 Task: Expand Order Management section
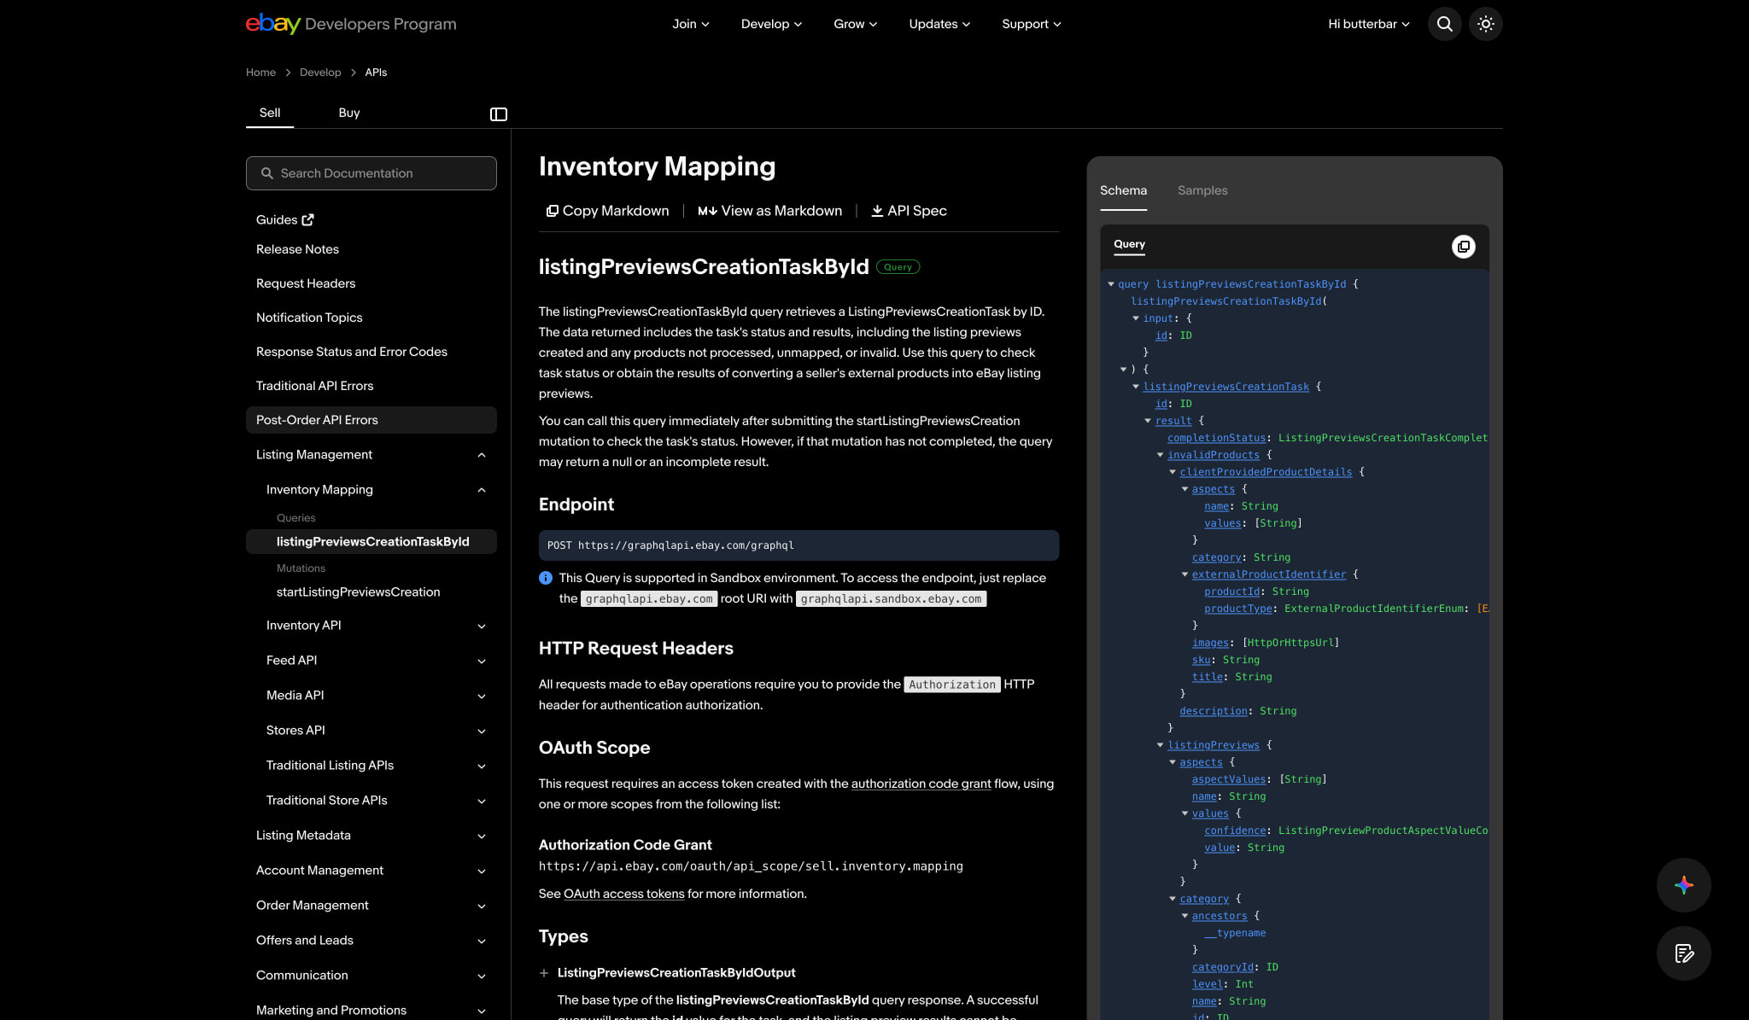(482, 906)
